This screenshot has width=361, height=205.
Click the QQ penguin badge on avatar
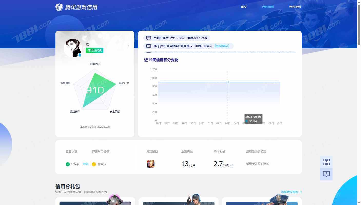[80, 55]
